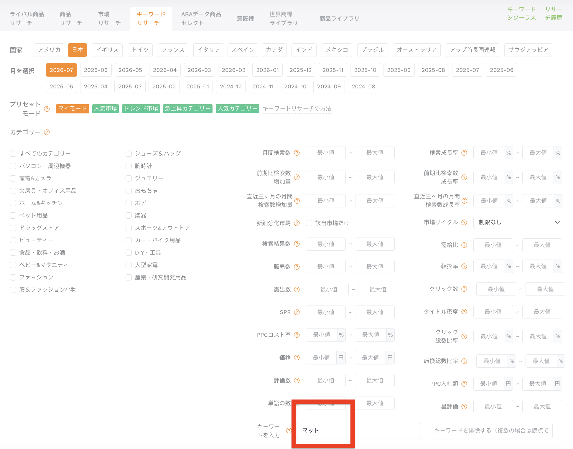Open help icon for 価格

pos(297,358)
